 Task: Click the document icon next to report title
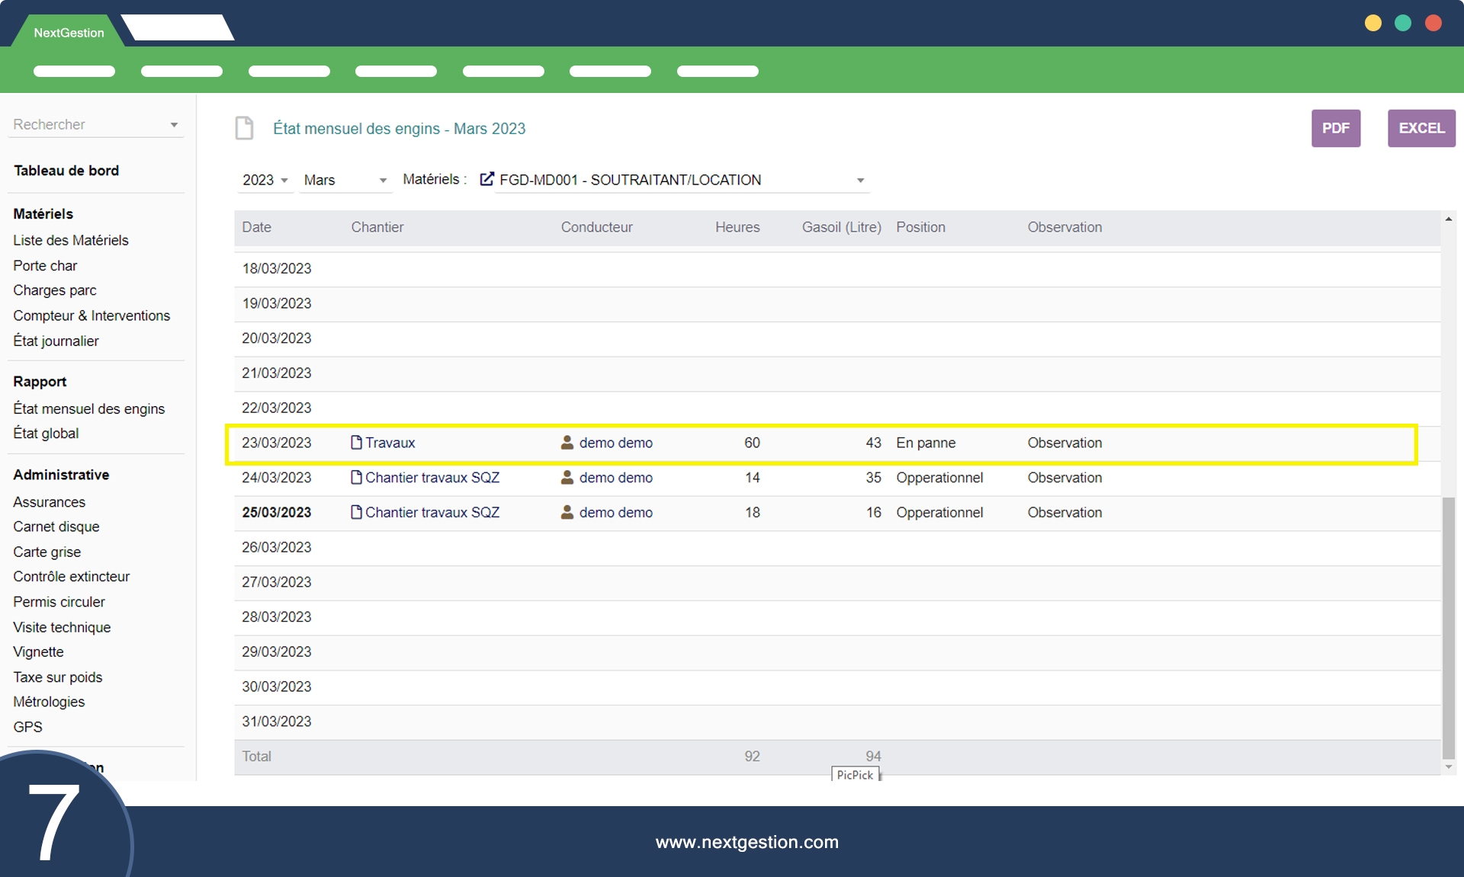[x=244, y=128]
